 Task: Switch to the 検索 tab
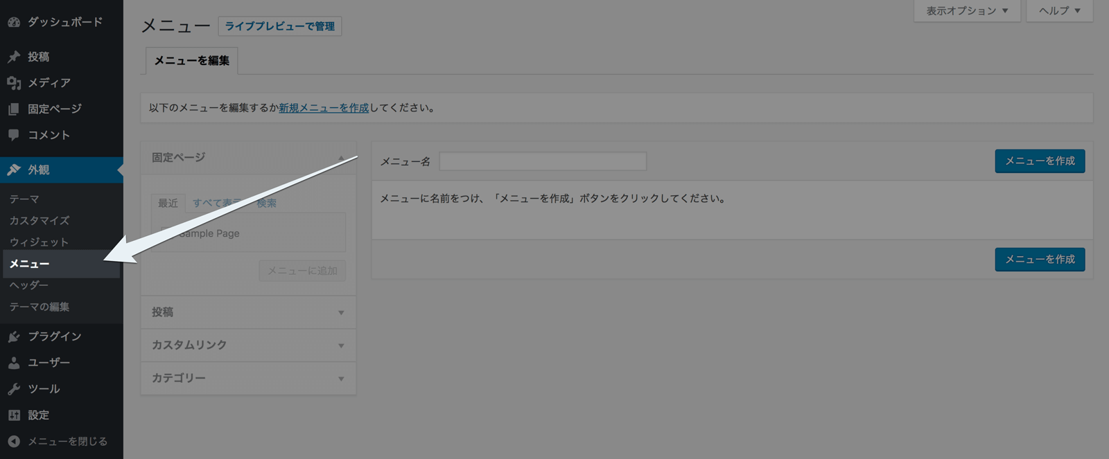[267, 203]
